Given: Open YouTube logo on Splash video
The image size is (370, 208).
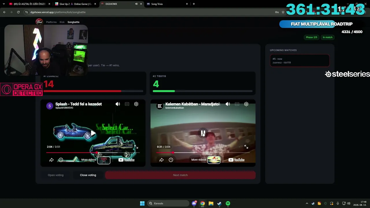Looking at the screenshot, I should [x=127, y=160].
